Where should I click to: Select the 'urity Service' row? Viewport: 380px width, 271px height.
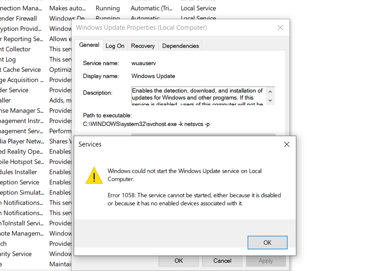36,254
